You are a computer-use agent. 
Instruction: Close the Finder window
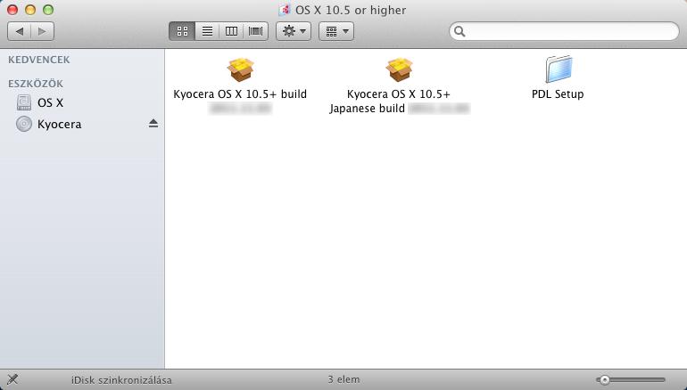(x=12, y=10)
